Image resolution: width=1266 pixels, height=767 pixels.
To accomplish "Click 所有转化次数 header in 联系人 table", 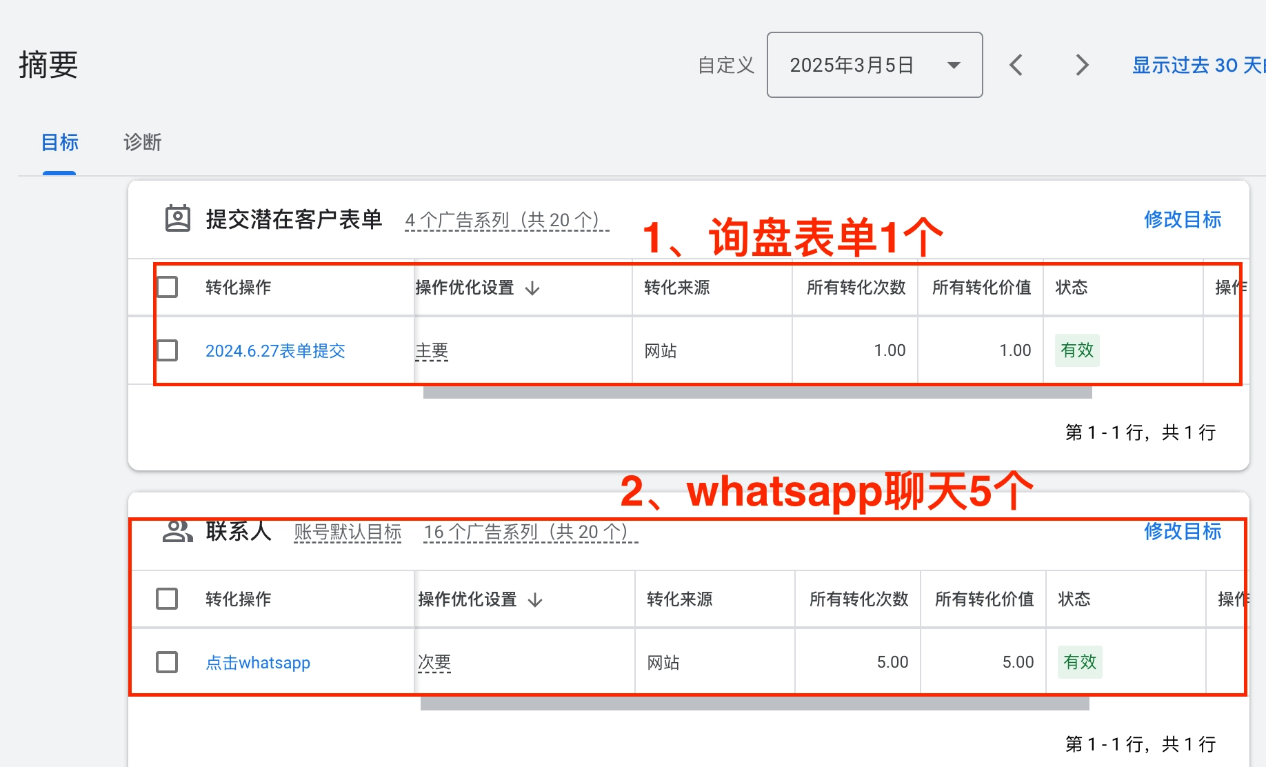I will coord(858,599).
